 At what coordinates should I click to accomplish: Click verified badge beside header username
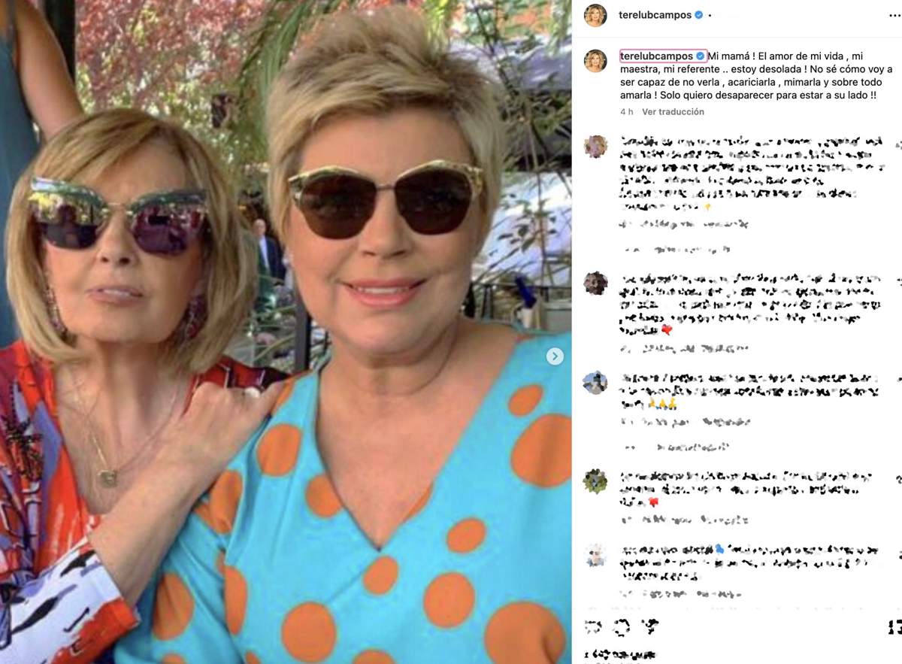[698, 15]
